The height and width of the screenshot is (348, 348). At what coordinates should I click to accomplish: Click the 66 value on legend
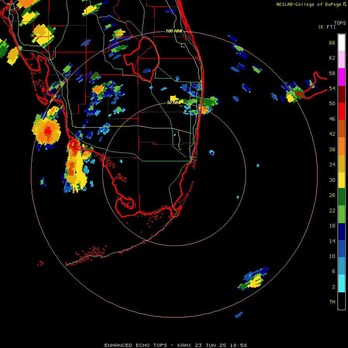point(332,43)
